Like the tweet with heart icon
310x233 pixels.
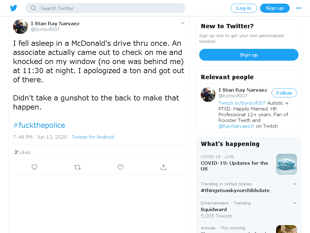[x=120, y=167]
